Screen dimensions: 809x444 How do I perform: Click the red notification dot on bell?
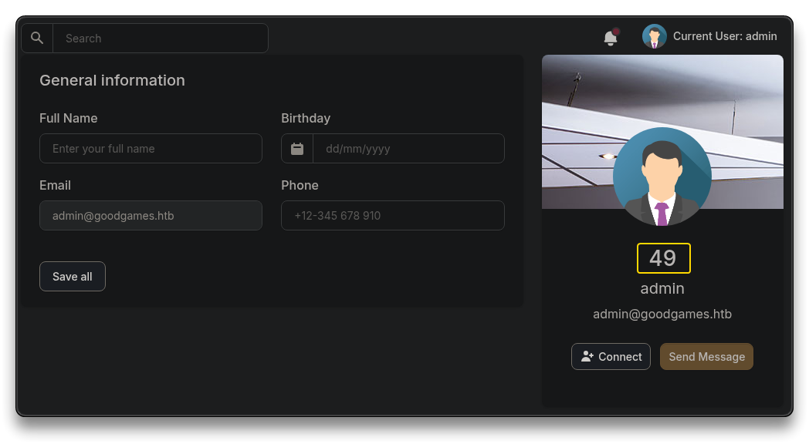tap(616, 32)
